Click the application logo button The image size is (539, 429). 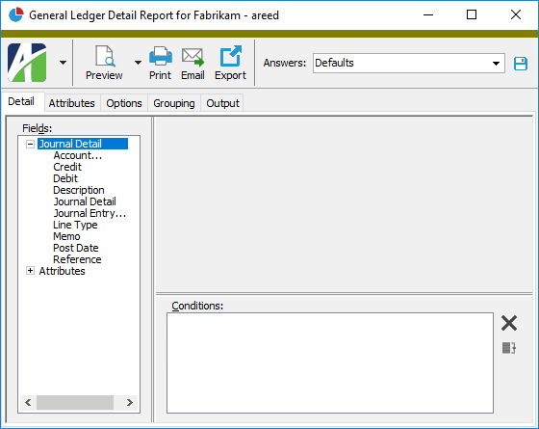tap(27, 63)
